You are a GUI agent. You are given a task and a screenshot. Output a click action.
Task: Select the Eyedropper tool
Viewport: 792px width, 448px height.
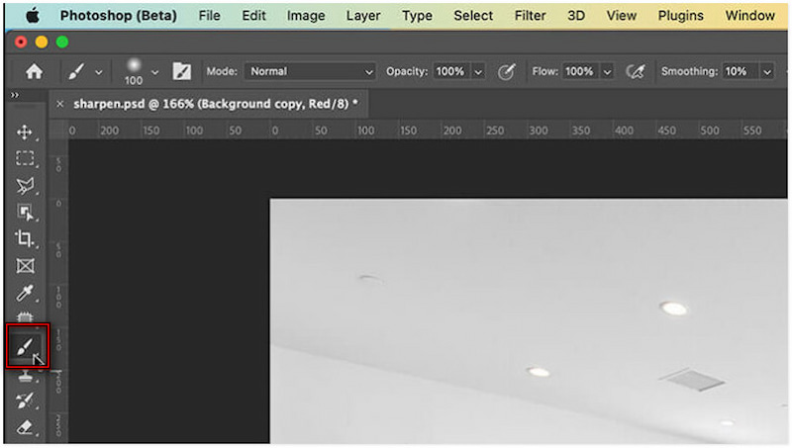tap(25, 294)
